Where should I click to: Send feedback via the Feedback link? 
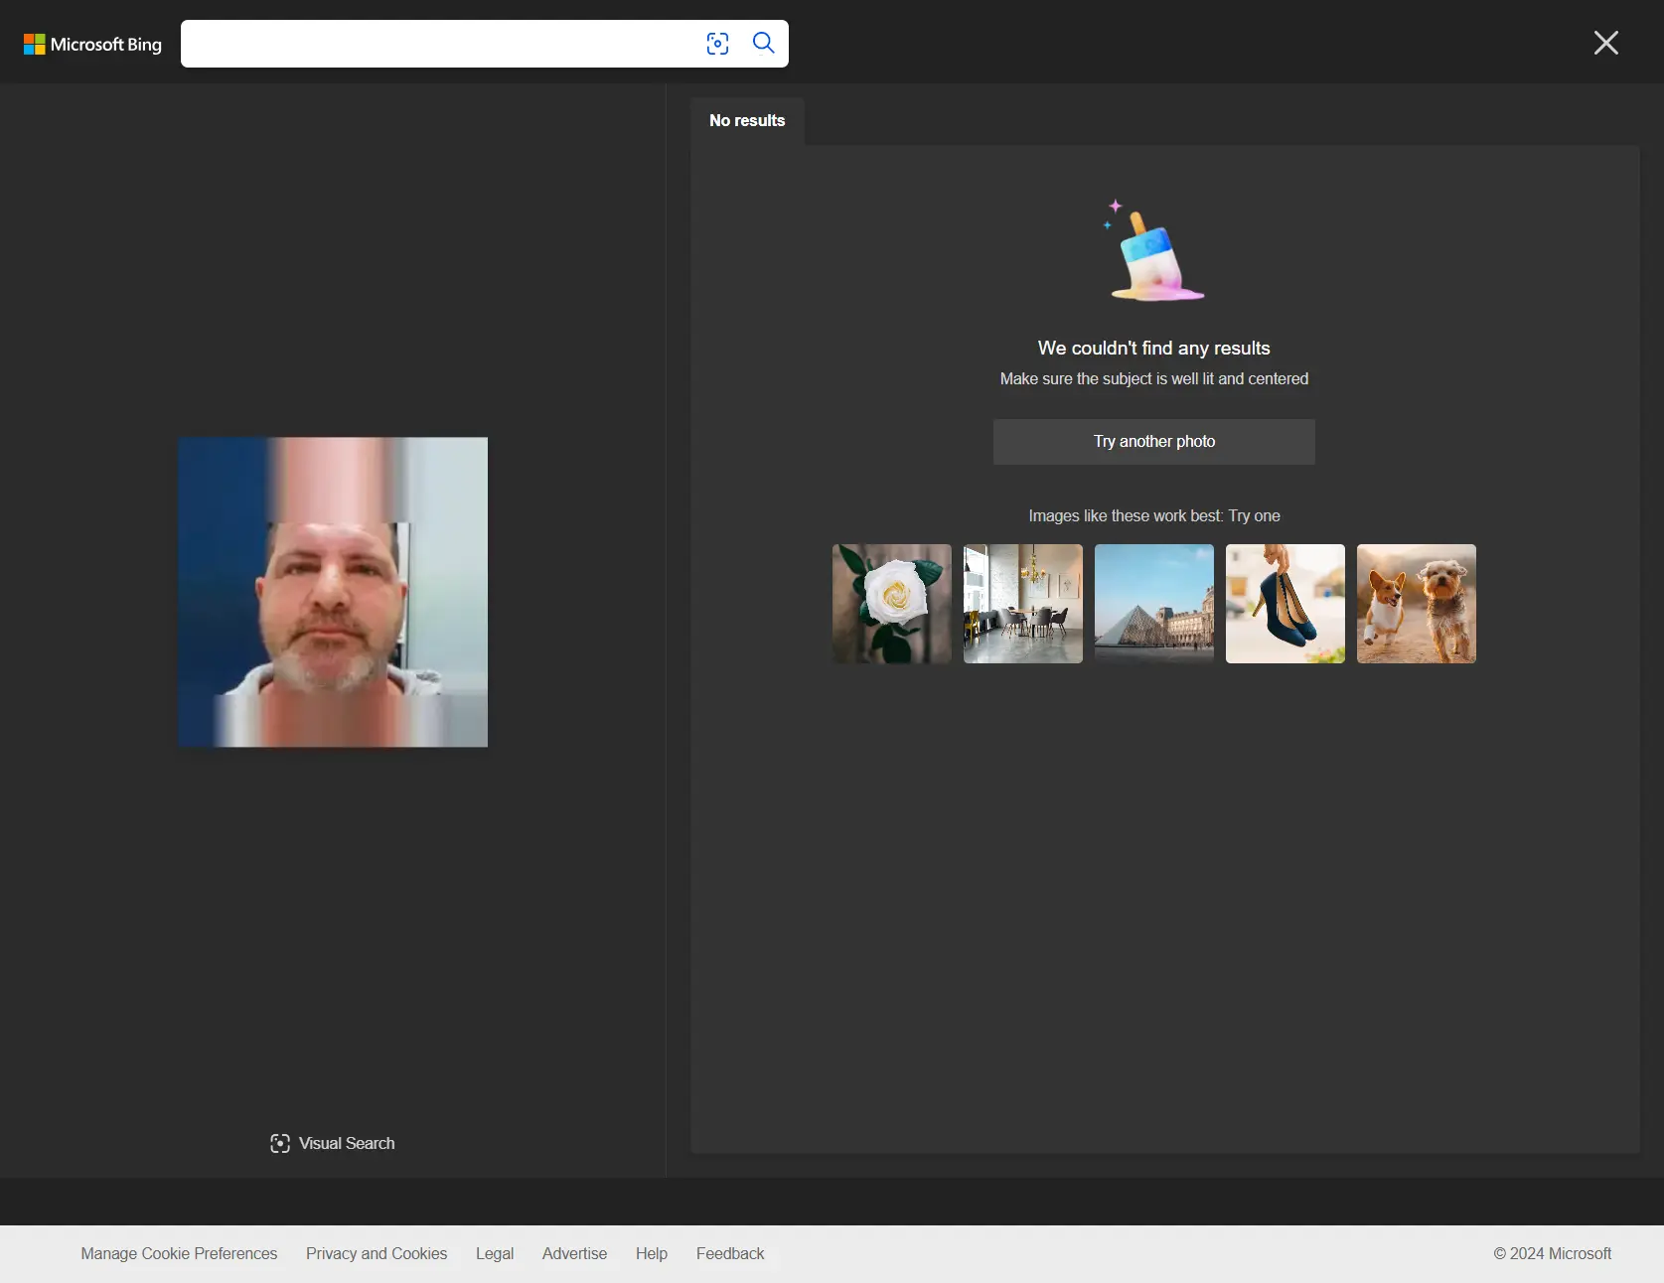click(730, 1253)
